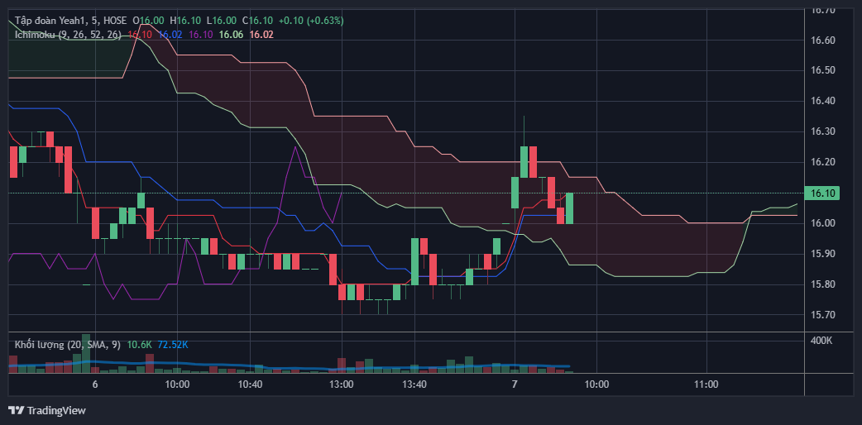This screenshot has height=425, width=862.
Task: Click the L16.00 low value in header
Action: [222, 21]
